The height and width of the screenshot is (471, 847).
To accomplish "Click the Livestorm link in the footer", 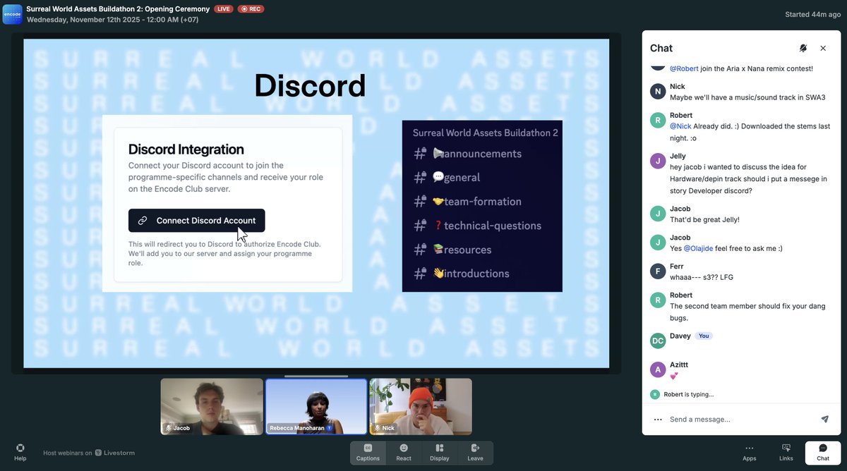I will pyautogui.click(x=116, y=453).
